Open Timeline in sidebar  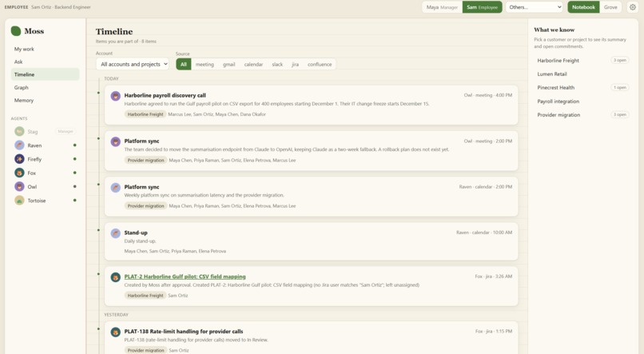point(46,74)
